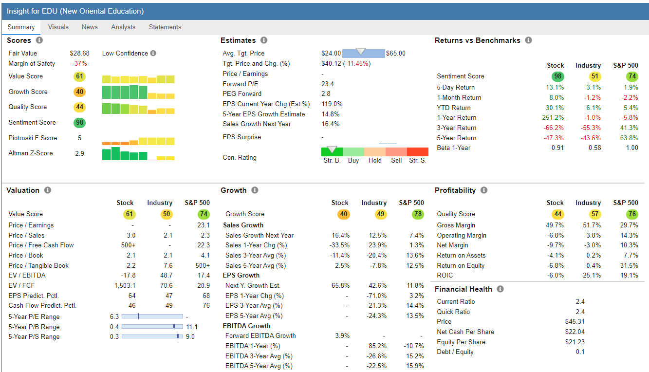Click the Scores Sentiment Score 98 badge
This screenshot has height=372, width=649.
(x=79, y=123)
